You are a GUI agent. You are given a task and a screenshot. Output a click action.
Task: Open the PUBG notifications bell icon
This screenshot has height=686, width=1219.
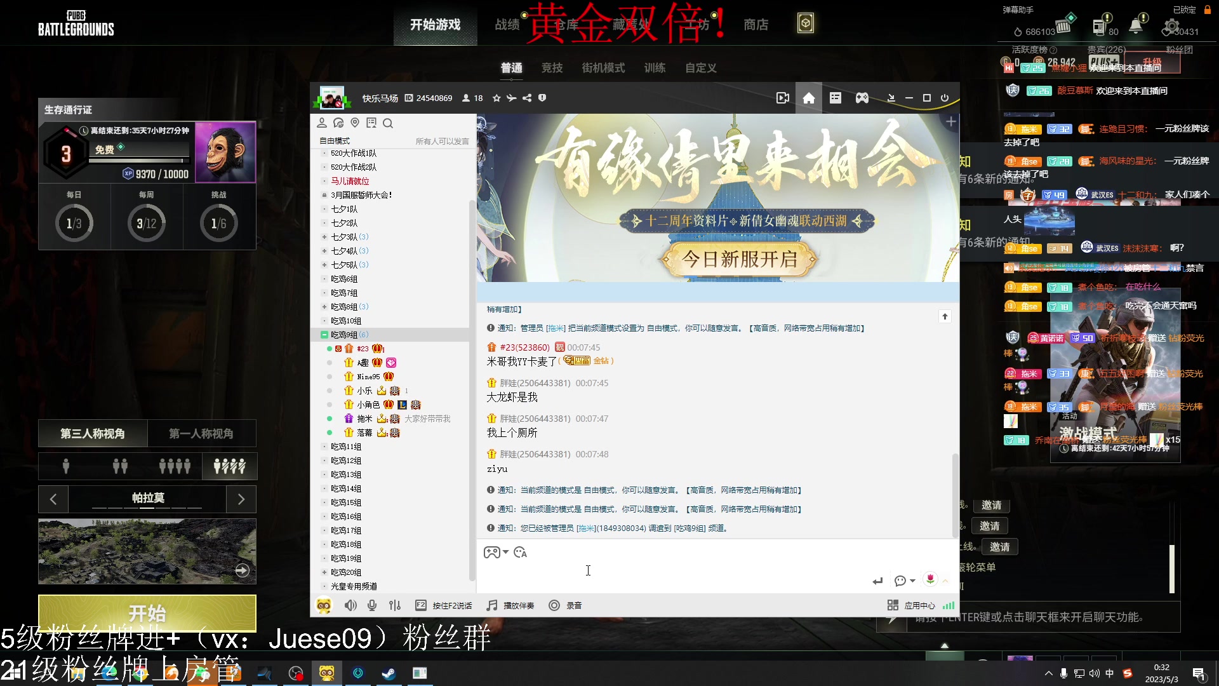click(x=1136, y=25)
